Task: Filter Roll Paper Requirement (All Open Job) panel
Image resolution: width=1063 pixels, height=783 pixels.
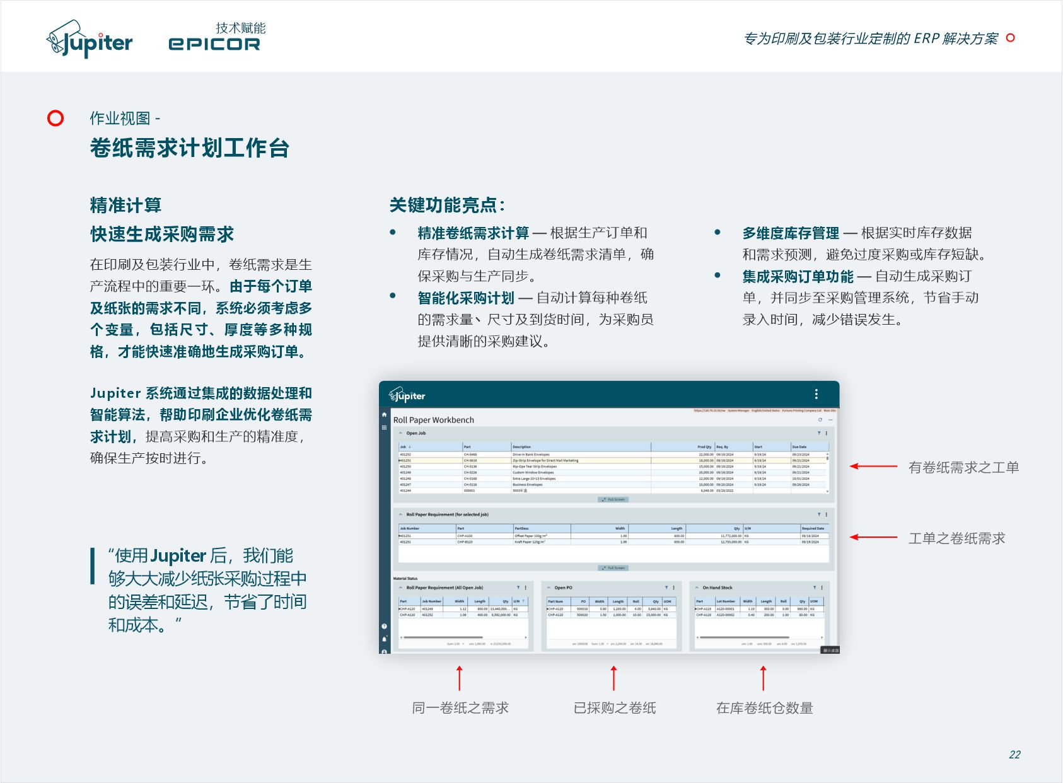Action: click(518, 588)
